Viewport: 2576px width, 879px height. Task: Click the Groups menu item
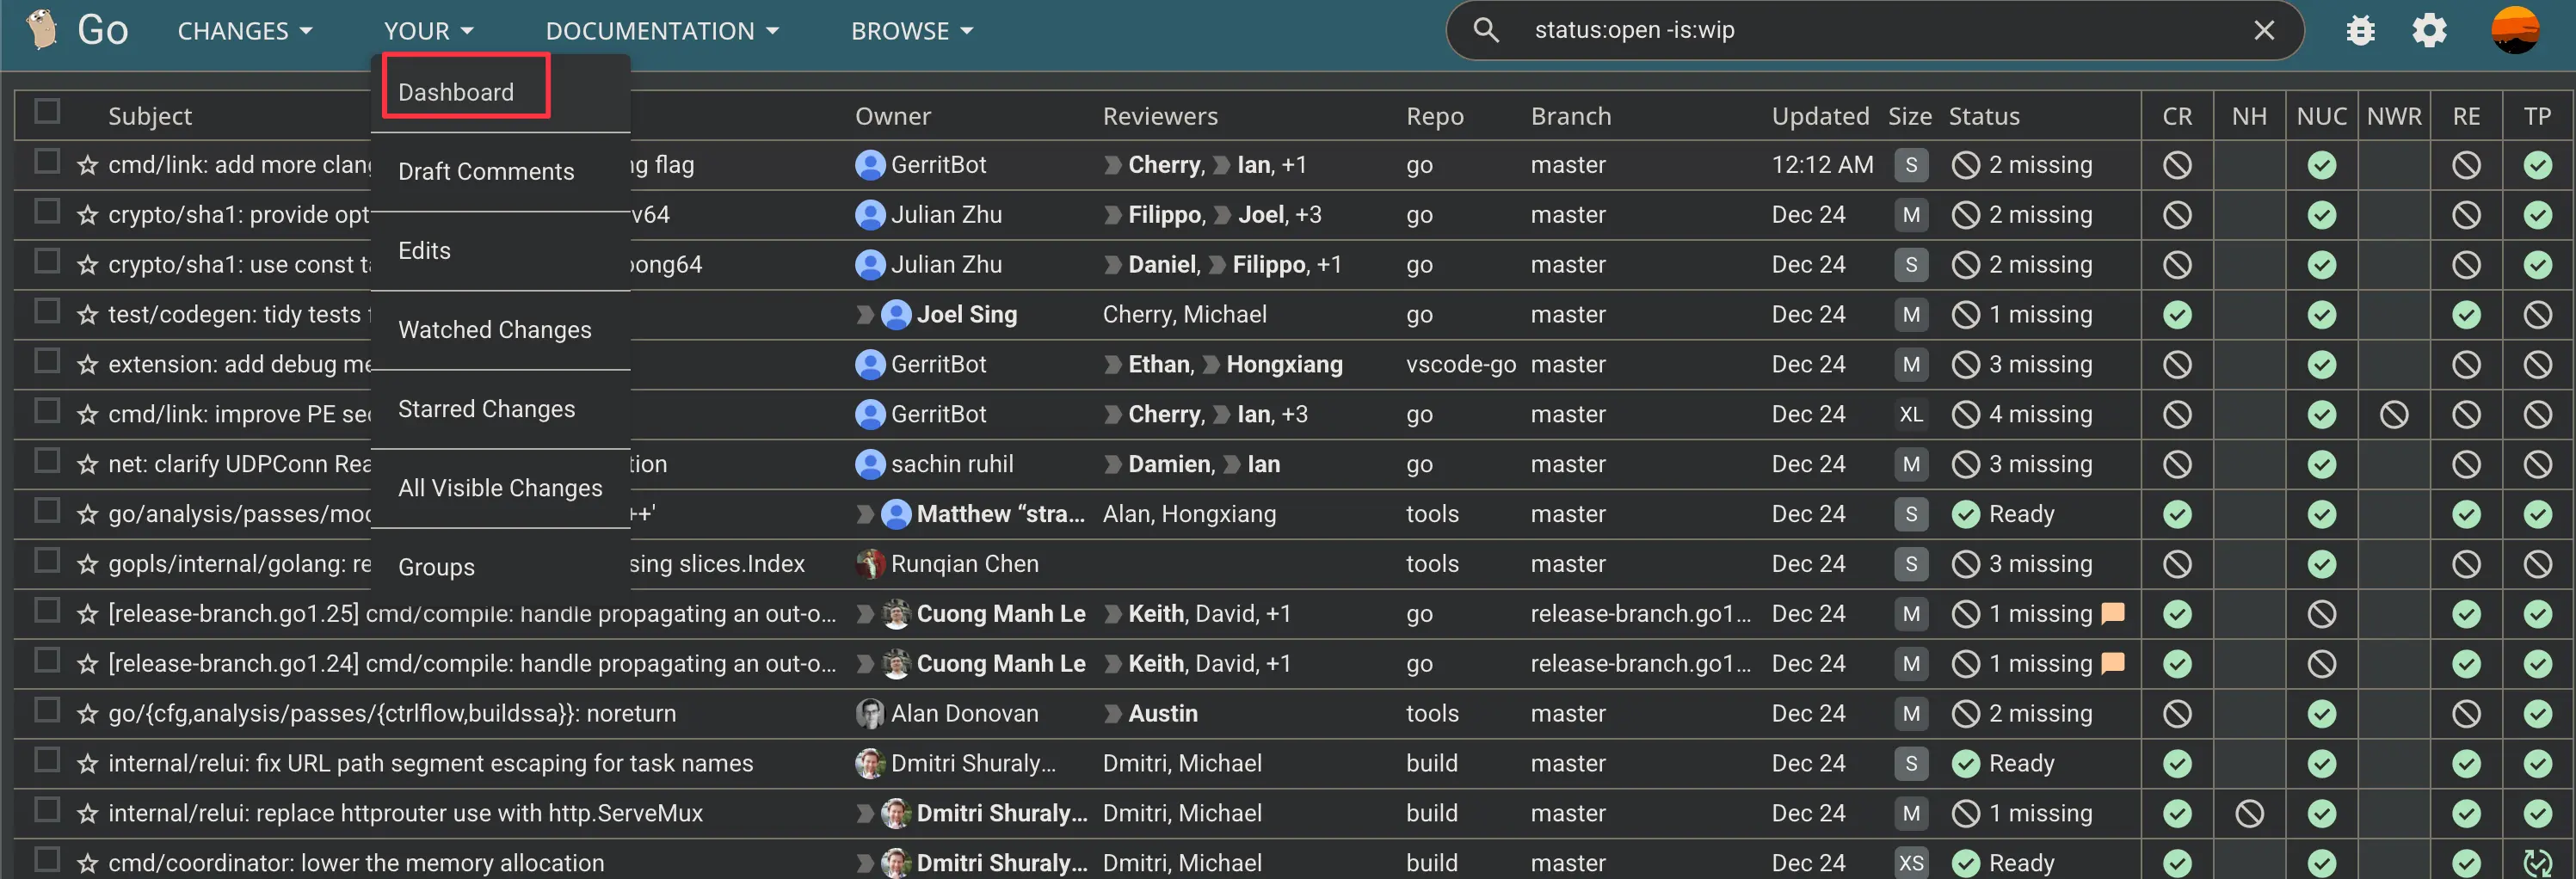point(436,566)
